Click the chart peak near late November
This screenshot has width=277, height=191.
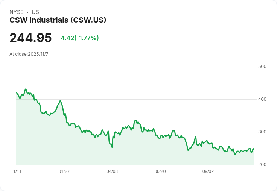click(26, 89)
